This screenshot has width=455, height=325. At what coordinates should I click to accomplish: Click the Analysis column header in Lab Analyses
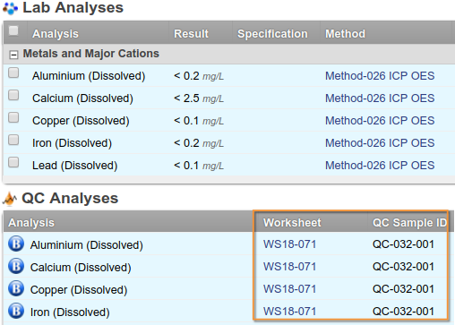(56, 34)
